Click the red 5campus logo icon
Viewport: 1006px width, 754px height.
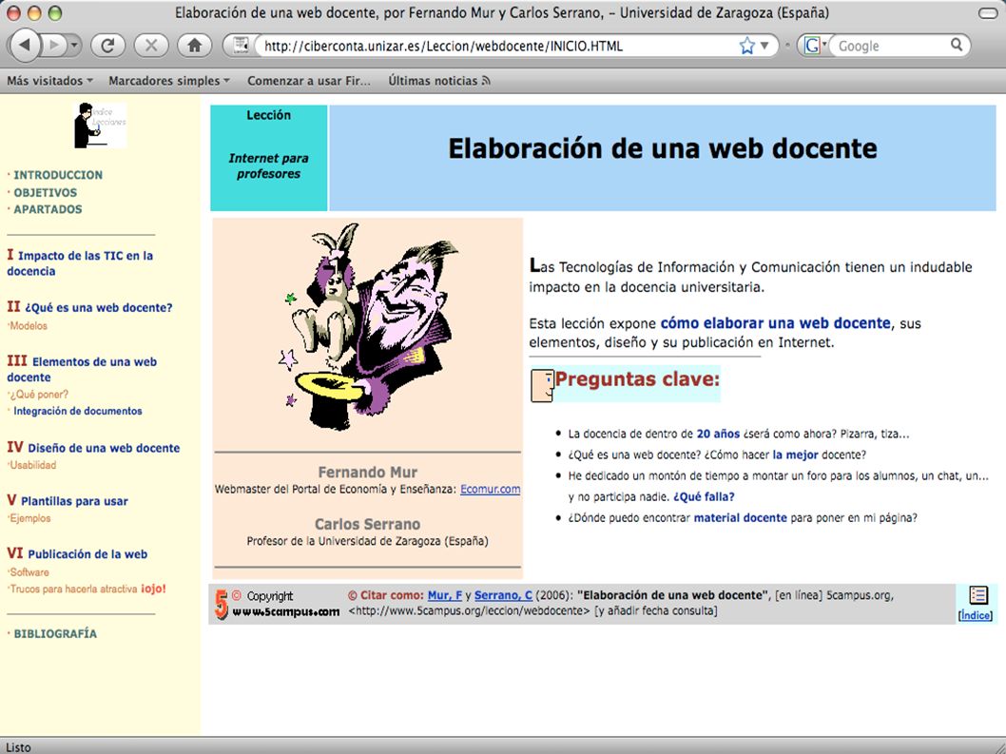[x=222, y=605]
